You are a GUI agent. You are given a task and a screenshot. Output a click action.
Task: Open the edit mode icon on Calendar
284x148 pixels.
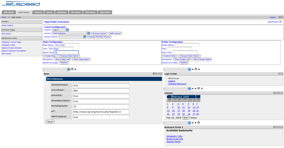(x=274, y=93)
